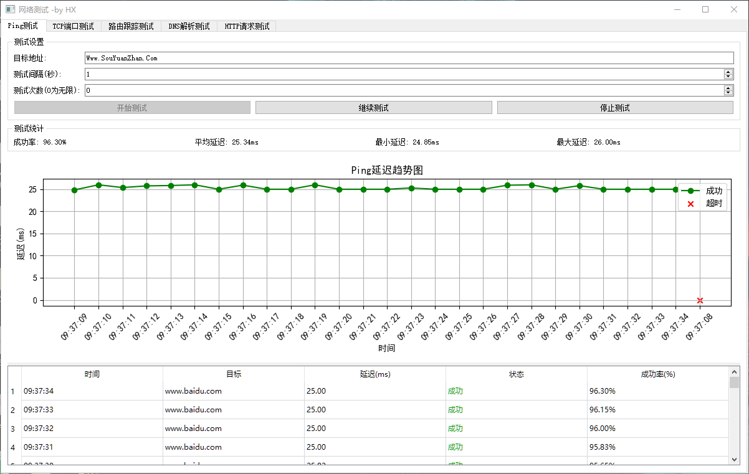Click the app icon in the title bar
The width and height of the screenshot is (749, 474).
10,9
